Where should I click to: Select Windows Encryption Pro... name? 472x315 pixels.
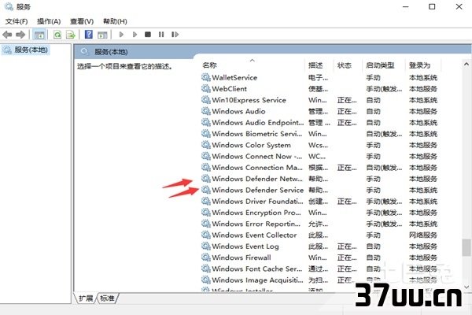(256, 213)
